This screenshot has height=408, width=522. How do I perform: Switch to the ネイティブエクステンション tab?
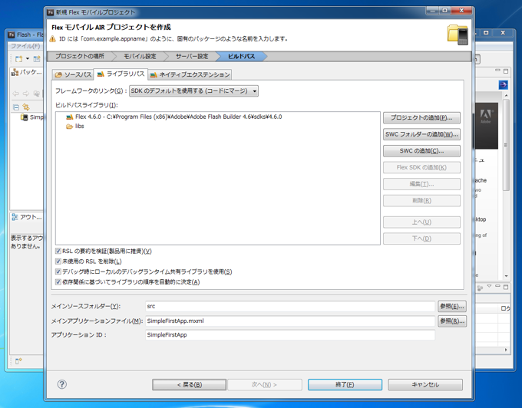(x=190, y=75)
